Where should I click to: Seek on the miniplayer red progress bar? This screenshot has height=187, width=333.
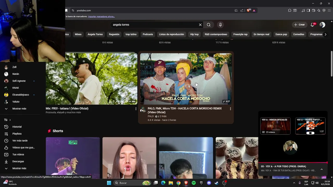[x=293, y=163]
